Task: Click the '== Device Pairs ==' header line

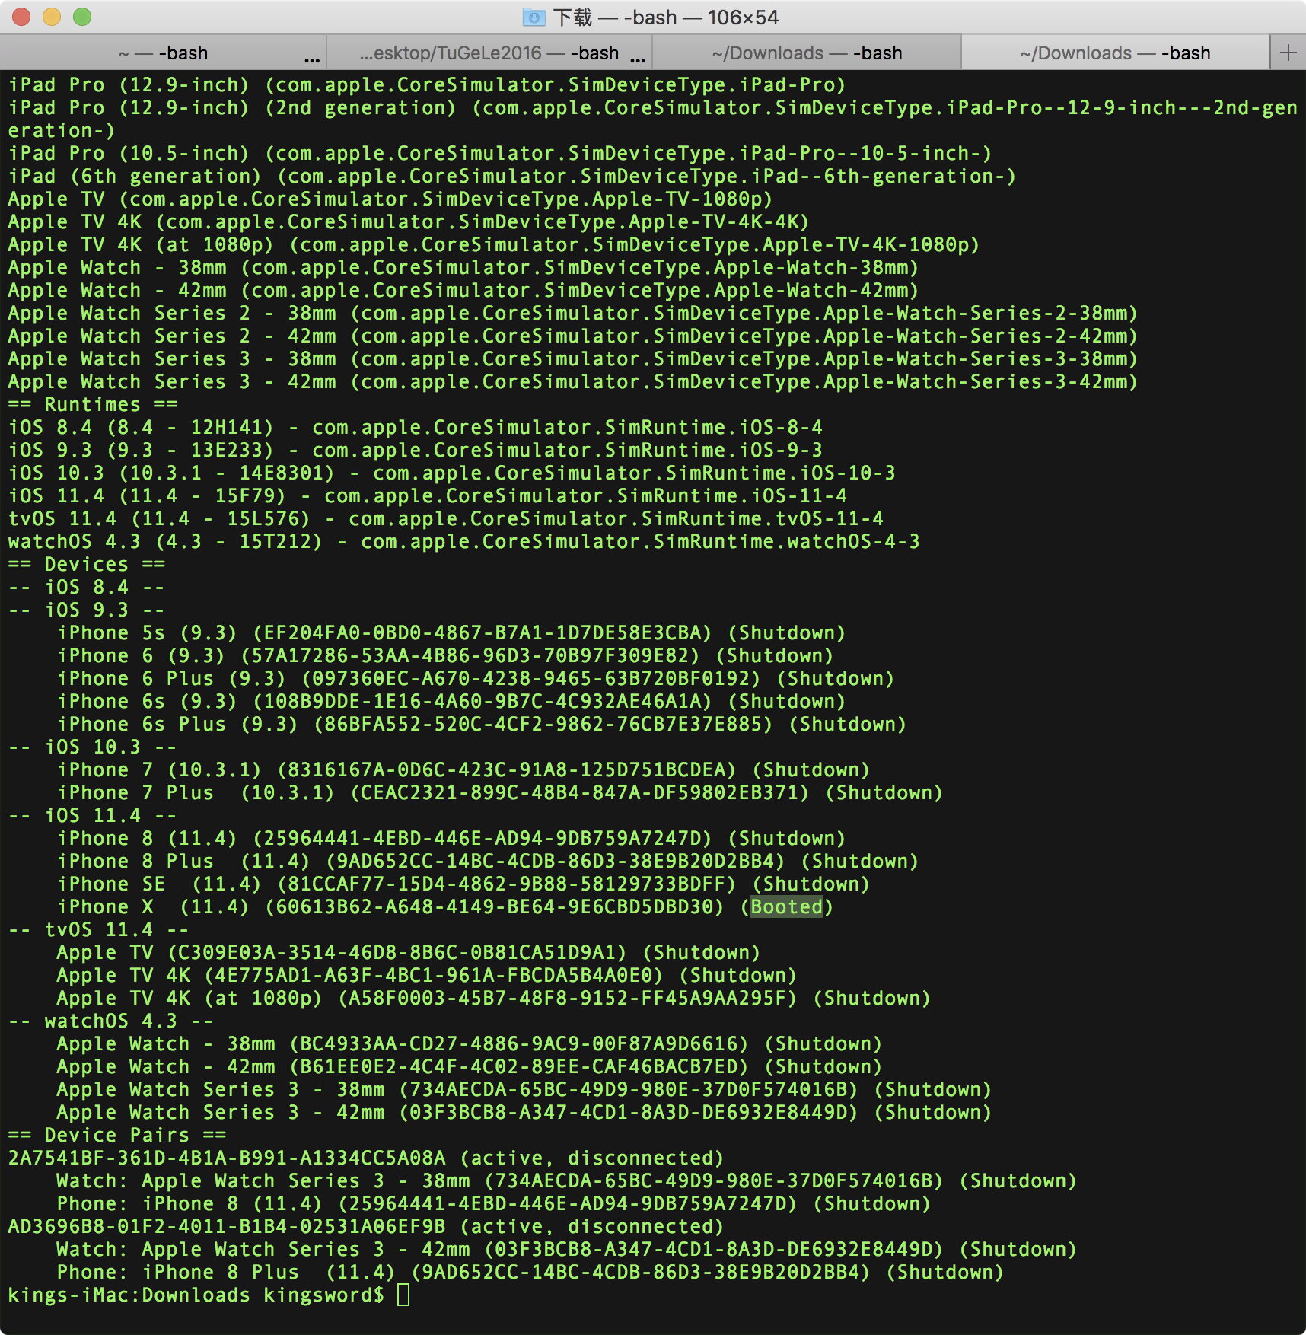Action: coord(117,1135)
